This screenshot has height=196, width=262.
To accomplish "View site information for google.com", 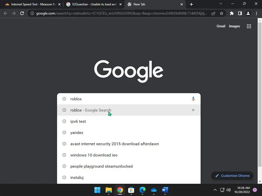I will coord(32,13).
